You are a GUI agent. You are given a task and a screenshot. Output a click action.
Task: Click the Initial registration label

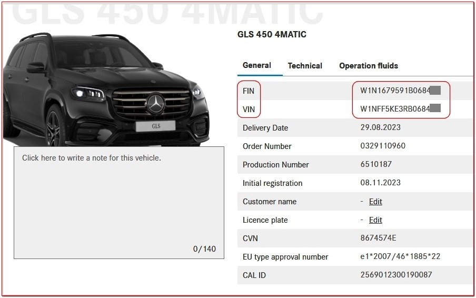(272, 183)
